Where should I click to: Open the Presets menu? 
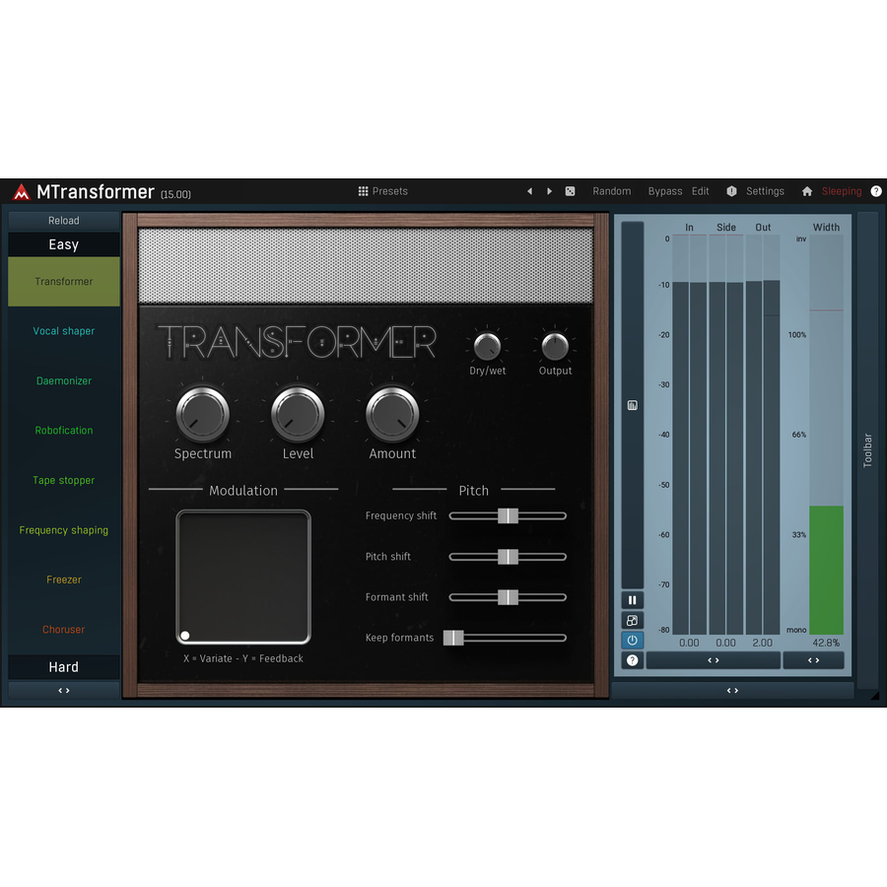coord(383,191)
